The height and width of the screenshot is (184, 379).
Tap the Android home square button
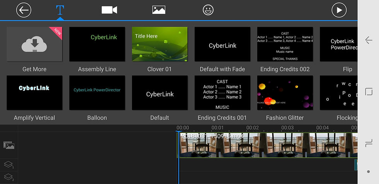tap(369, 92)
